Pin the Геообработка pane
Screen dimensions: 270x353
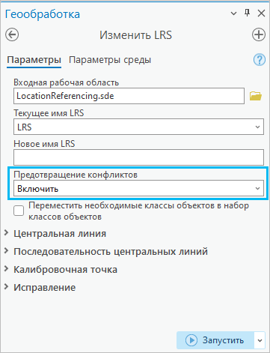(x=247, y=13)
